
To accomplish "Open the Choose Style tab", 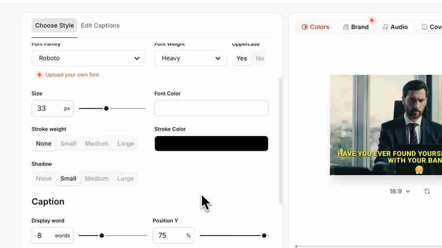I will (54, 25).
